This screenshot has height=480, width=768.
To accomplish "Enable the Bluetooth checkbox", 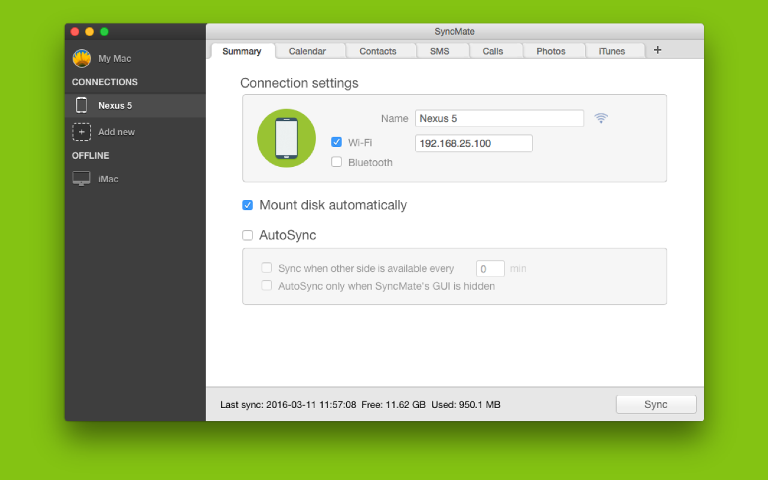I will click(337, 162).
